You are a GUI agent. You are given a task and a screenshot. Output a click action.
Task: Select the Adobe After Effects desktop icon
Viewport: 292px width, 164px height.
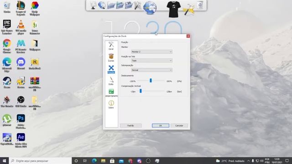21,140
